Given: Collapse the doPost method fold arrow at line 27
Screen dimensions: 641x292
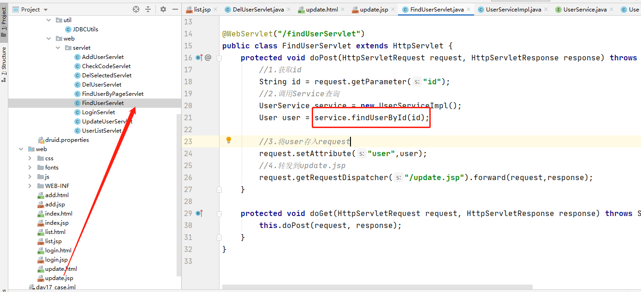Looking at the screenshot, I should click(219, 189).
